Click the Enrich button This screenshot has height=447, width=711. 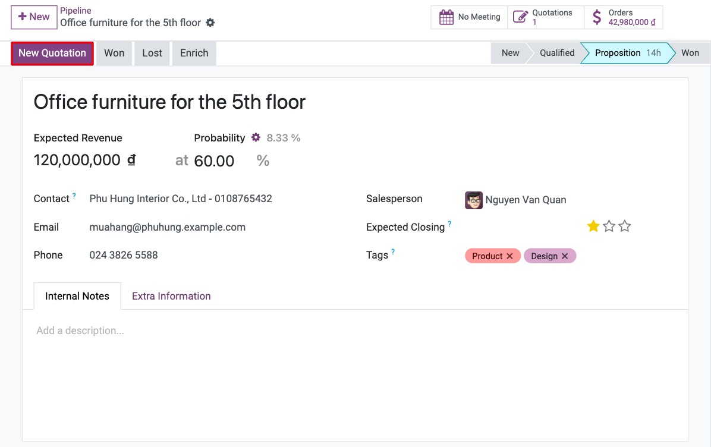pyautogui.click(x=194, y=53)
